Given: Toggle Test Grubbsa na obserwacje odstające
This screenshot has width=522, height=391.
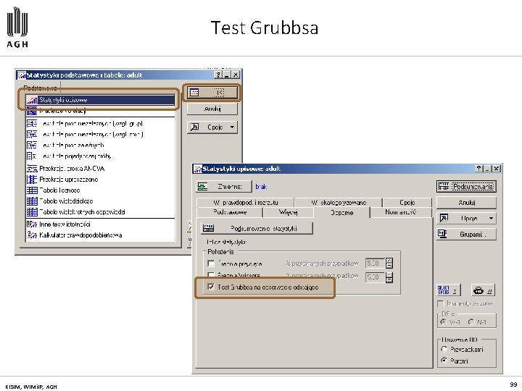Looking at the screenshot, I should [211, 287].
